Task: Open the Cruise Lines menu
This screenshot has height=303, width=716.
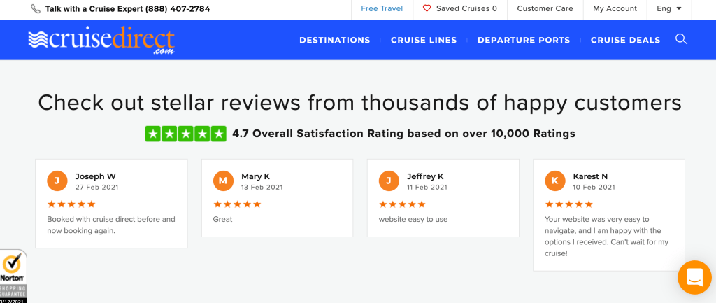Action: 424,40
